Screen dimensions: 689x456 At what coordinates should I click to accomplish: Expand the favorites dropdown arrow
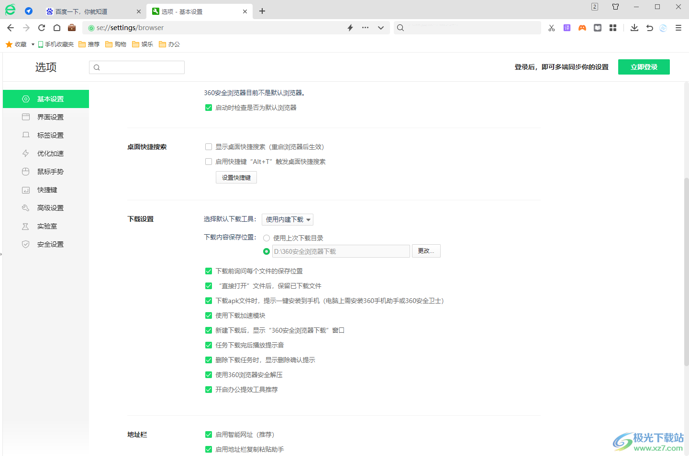coord(33,44)
